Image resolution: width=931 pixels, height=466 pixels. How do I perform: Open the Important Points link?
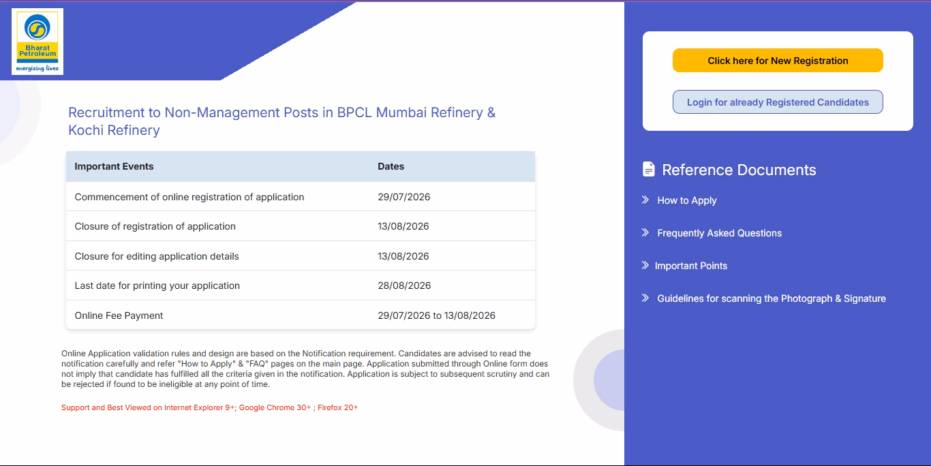(x=691, y=266)
